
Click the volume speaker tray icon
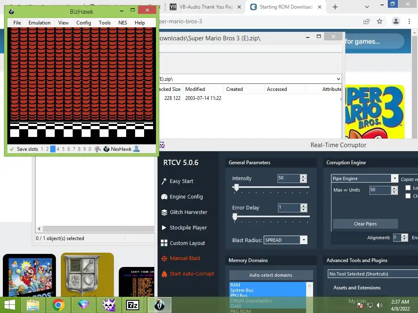(x=380, y=305)
